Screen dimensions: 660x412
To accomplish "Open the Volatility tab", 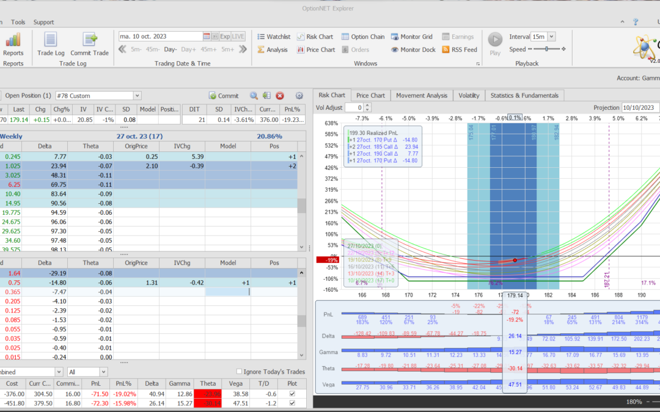I will [469, 95].
